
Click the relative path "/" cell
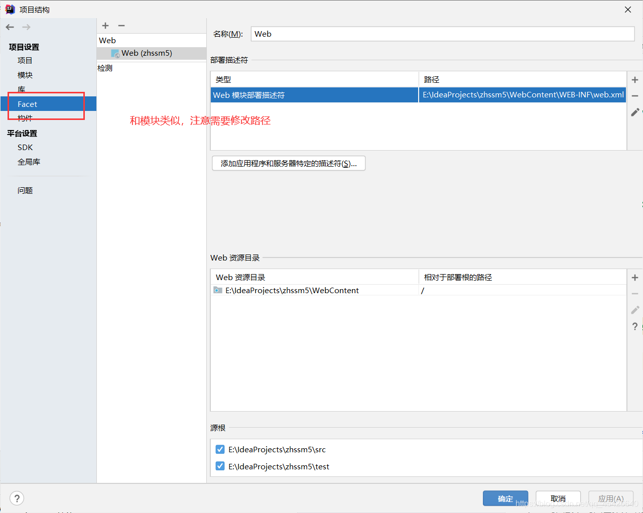(x=523, y=291)
